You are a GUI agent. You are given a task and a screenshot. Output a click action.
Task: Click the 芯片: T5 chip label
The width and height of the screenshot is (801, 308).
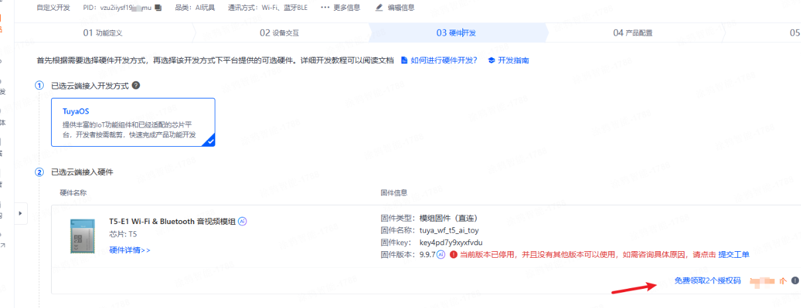(x=123, y=234)
